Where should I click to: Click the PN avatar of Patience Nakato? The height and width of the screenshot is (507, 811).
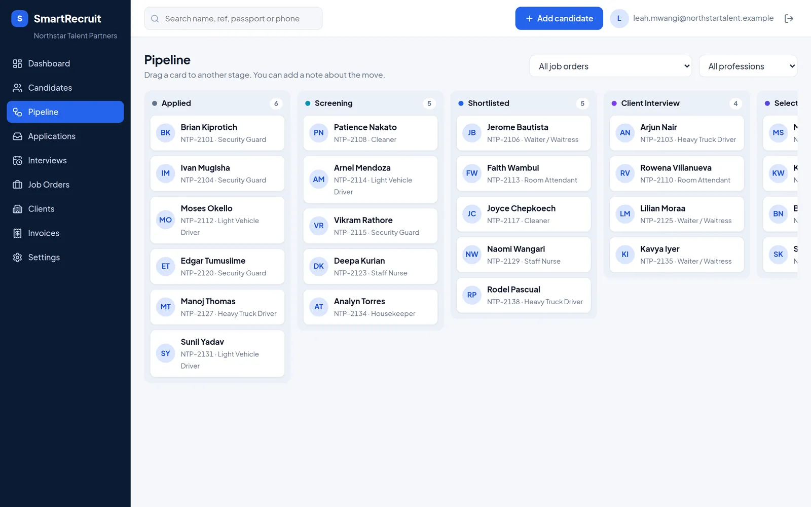click(x=319, y=133)
